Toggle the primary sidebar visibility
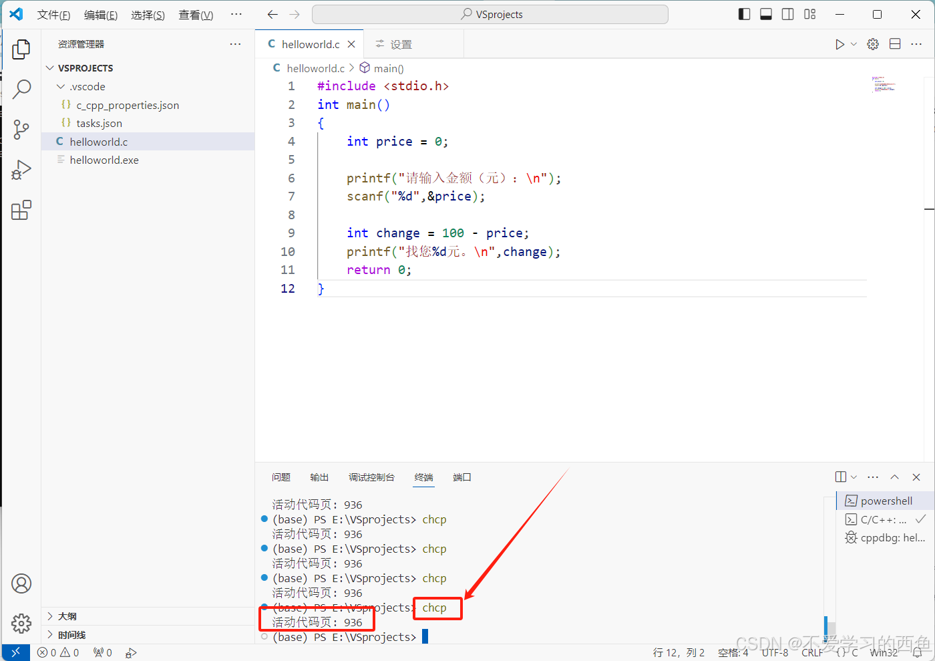Image resolution: width=935 pixels, height=661 pixels. pyautogui.click(x=743, y=13)
